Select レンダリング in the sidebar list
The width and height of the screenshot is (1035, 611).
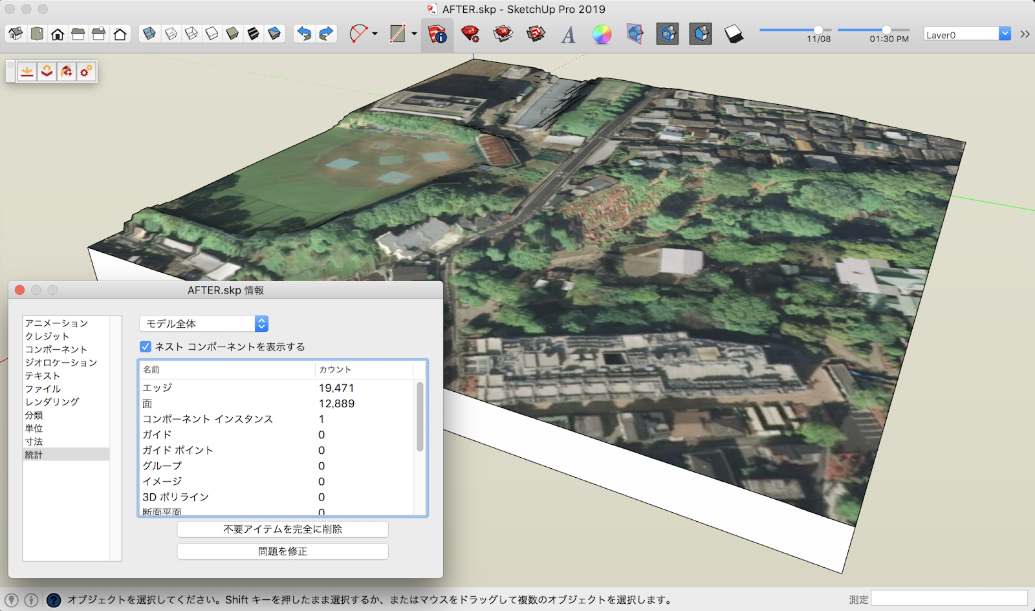point(52,402)
